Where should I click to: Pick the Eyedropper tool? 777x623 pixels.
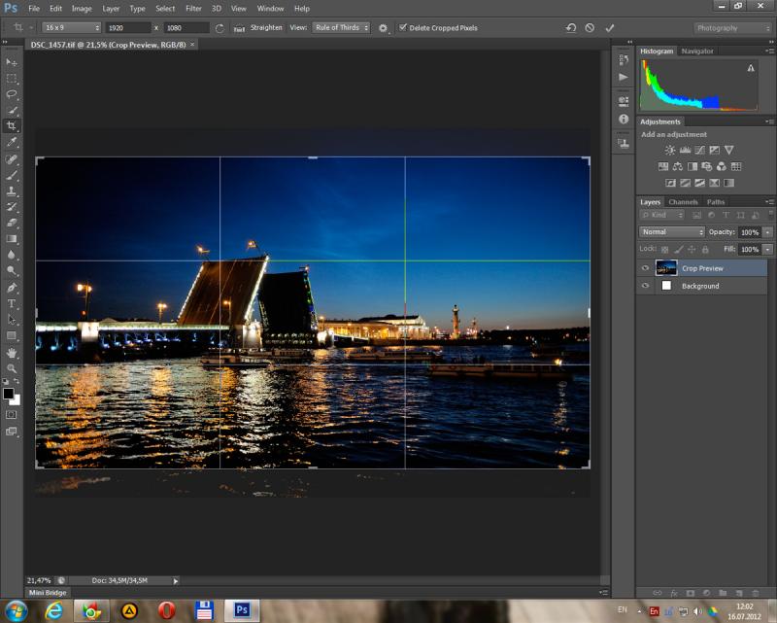[x=12, y=142]
